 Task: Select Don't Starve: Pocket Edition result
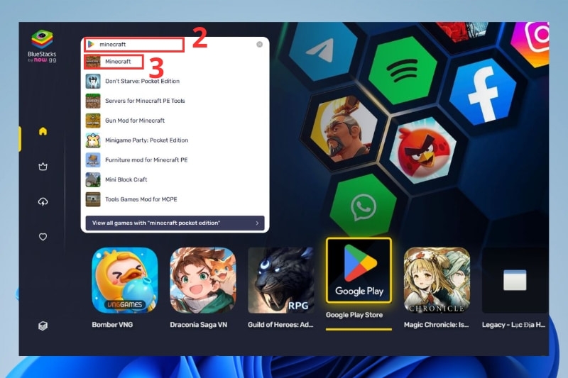[175, 81]
